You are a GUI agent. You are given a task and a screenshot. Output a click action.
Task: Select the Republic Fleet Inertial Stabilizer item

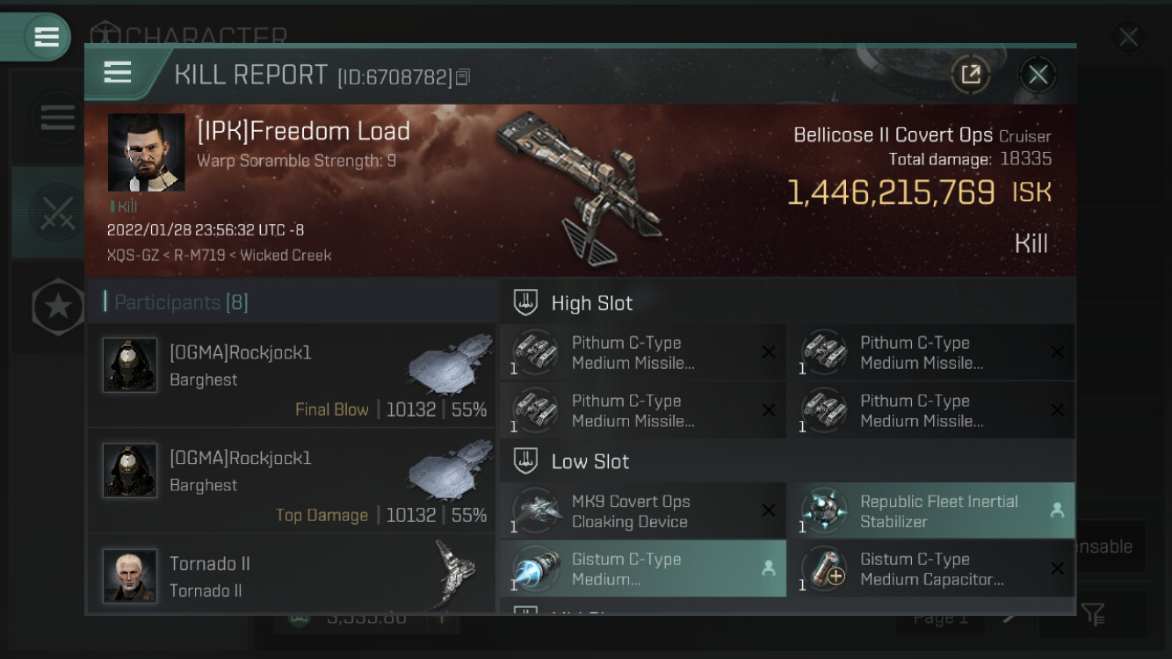[x=930, y=511]
